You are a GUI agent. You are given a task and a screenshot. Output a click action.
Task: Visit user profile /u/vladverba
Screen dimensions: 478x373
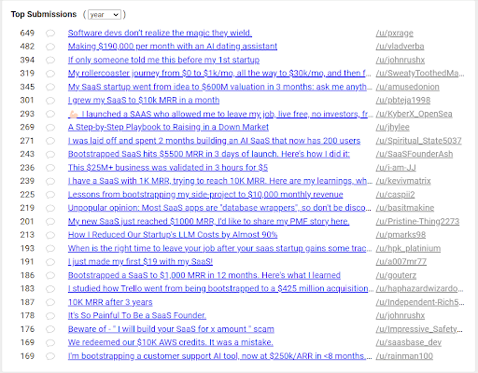400,47
